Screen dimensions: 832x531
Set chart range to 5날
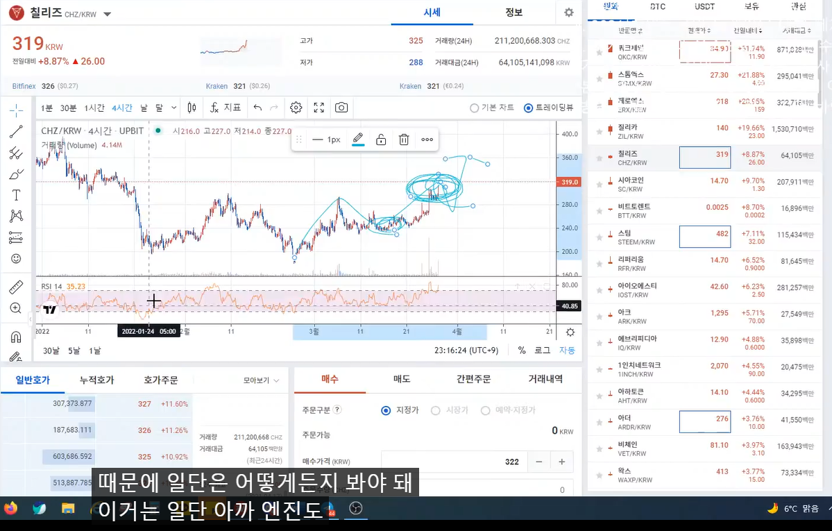pos(74,351)
